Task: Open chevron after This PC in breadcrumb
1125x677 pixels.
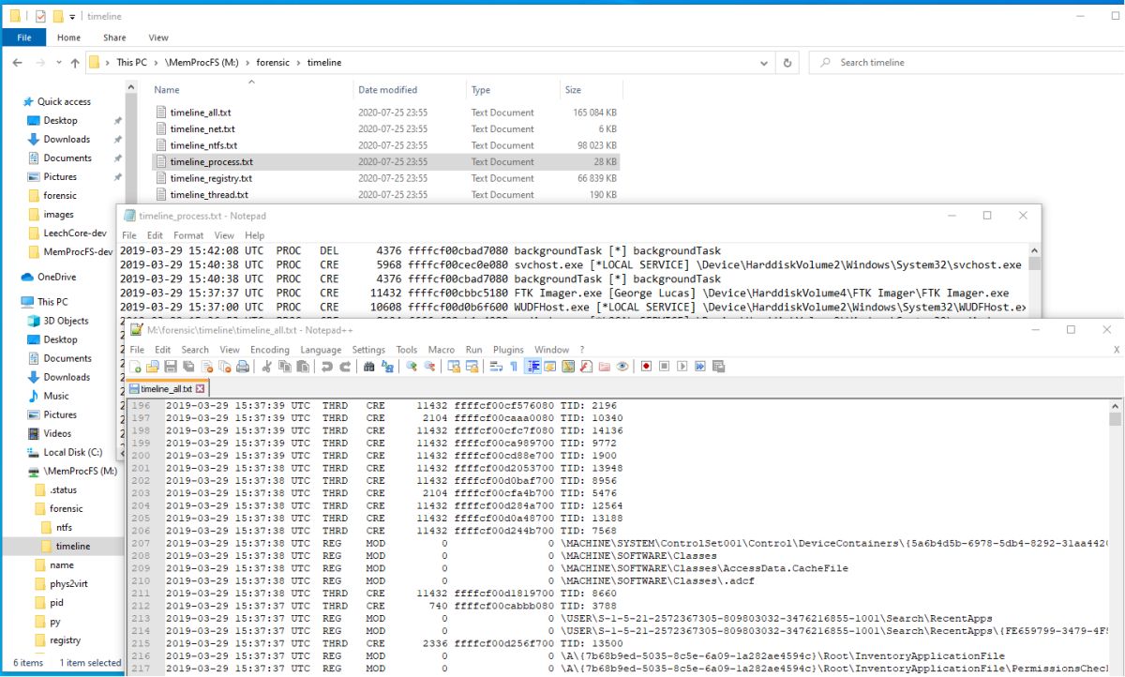Action: (156, 63)
